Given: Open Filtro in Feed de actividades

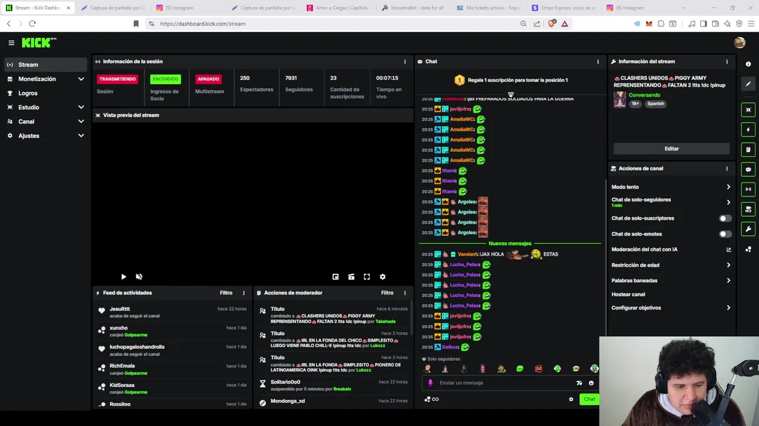Looking at the screenshot, I should 226,293.
